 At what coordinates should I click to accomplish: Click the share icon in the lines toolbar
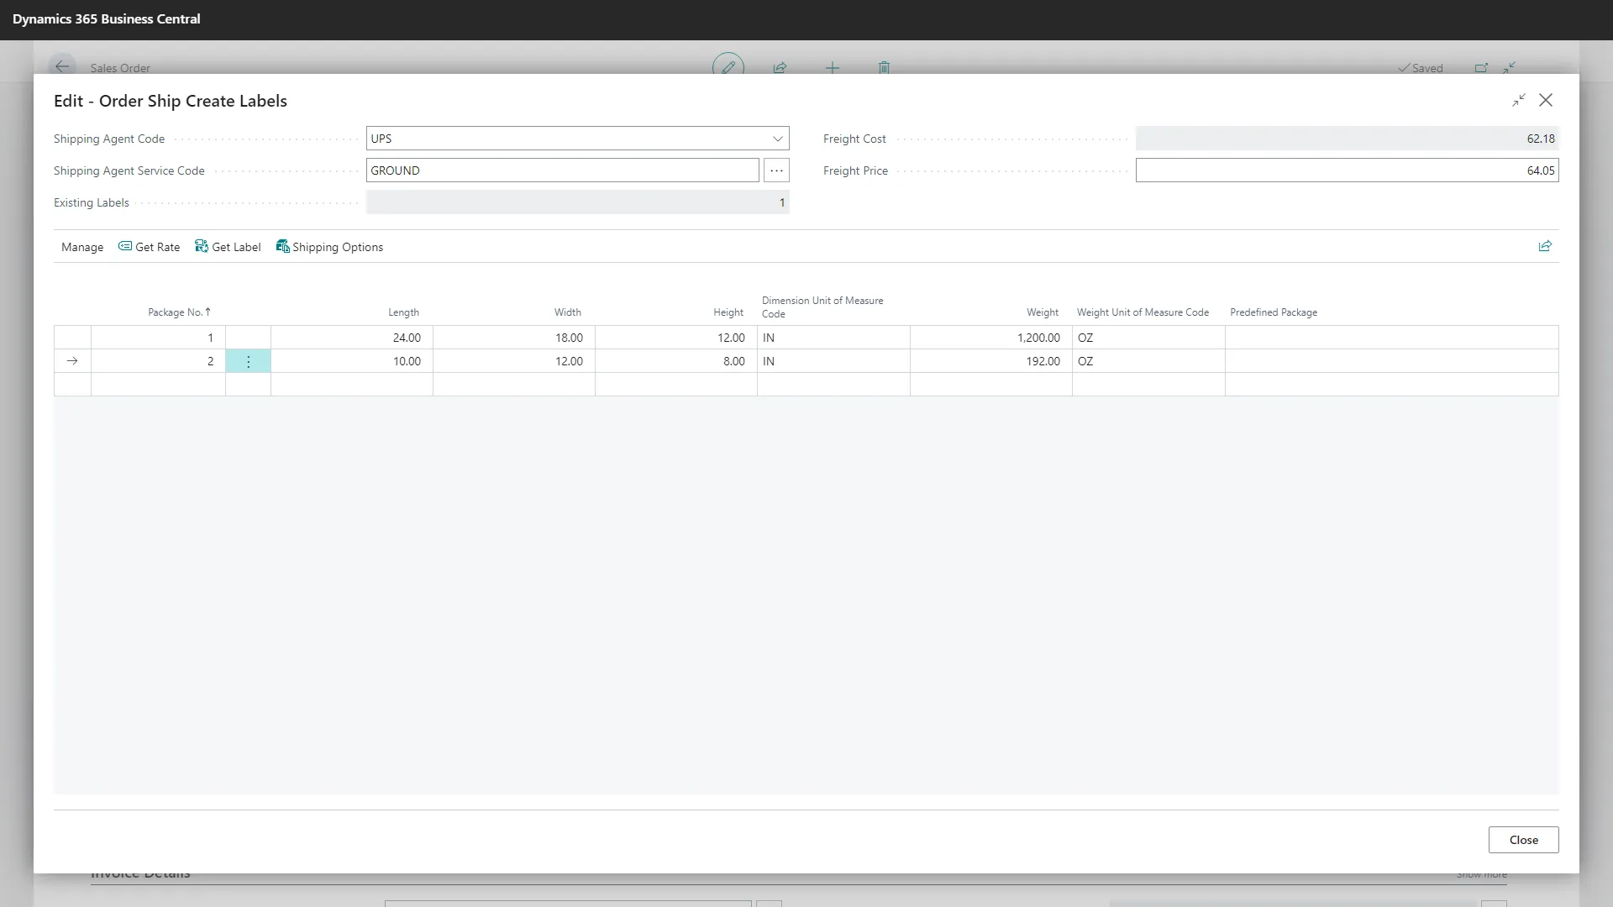point(1544,246)
